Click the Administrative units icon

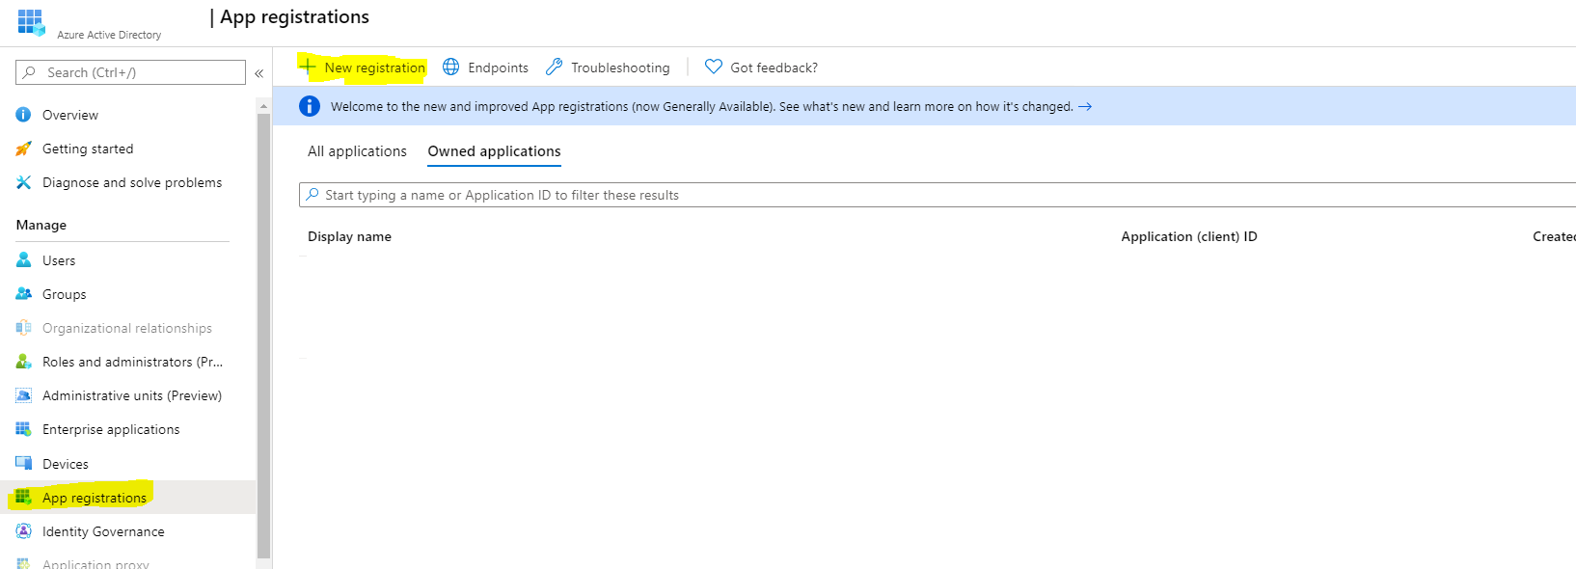[x=23, y=395]
